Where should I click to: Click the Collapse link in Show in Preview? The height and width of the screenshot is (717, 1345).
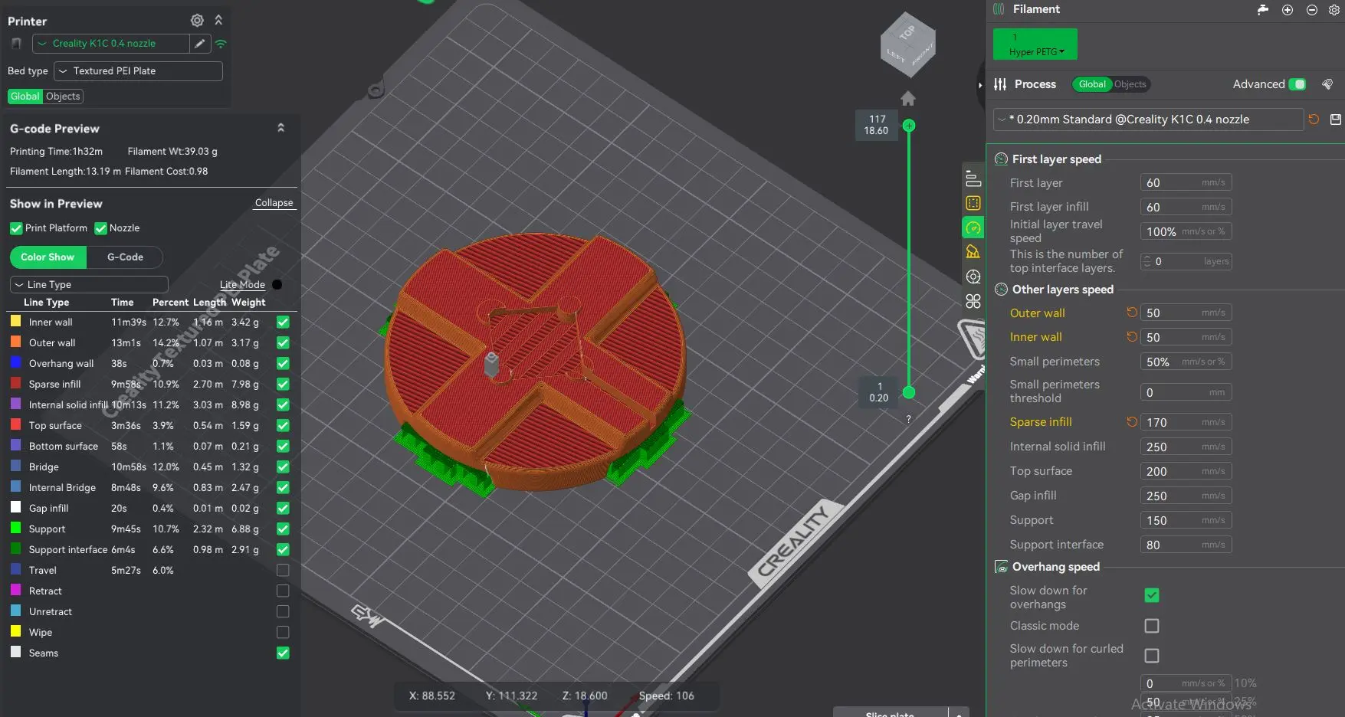[274, 203]
